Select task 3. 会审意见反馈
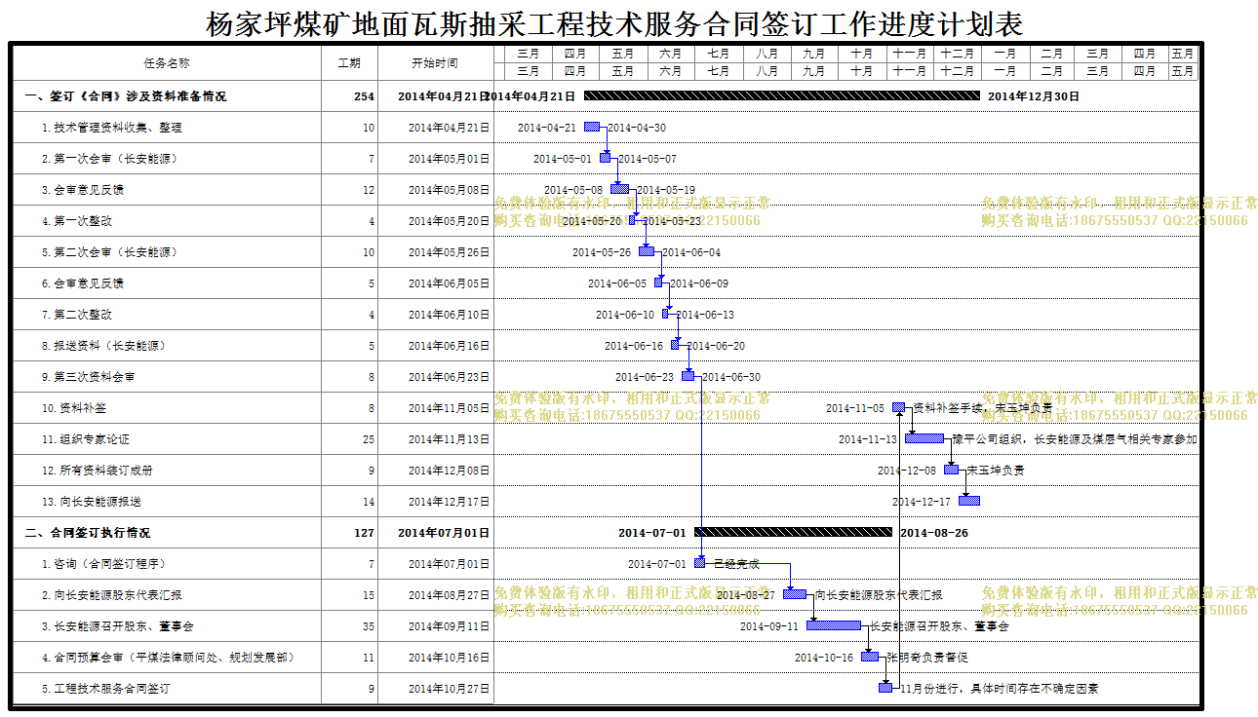Screen dimensions: 1258x717 [x=83, y=190]
